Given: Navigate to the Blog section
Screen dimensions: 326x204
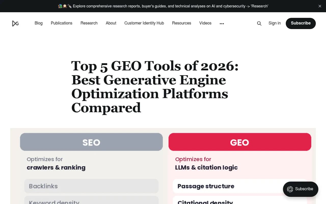Looking at the screenshot, I should click(38, 23).
